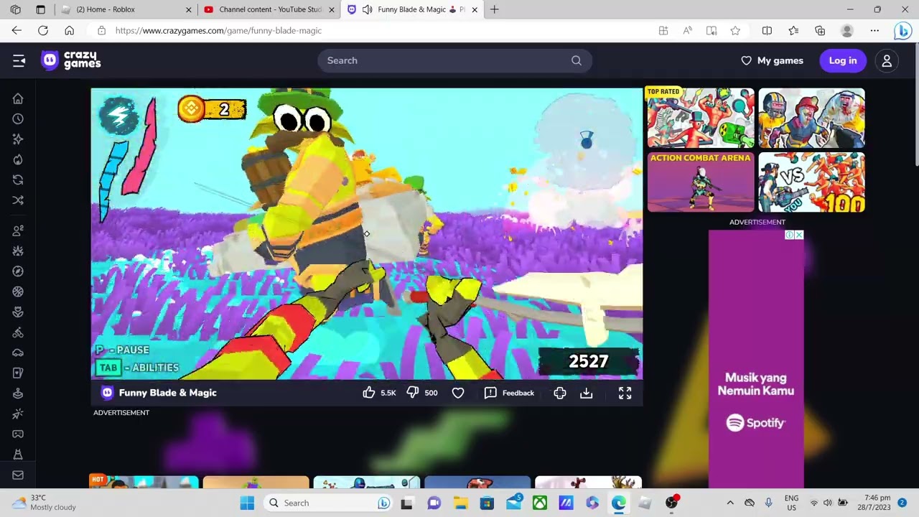Open the weather widget showing 33°C

(44, 503)
